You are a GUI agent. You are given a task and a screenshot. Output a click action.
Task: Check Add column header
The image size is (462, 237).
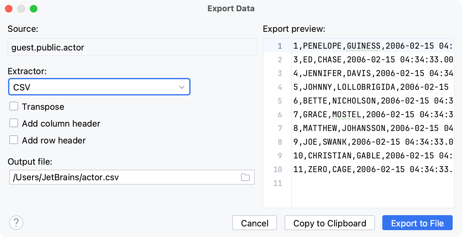pyautogui.click(x=14, y=123)
